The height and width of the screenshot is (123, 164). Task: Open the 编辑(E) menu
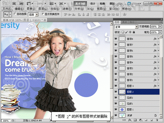pos(19,9)
